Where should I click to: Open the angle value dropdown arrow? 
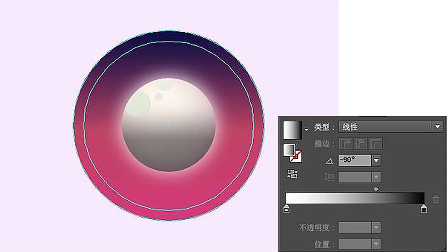[x=376, y=160]
